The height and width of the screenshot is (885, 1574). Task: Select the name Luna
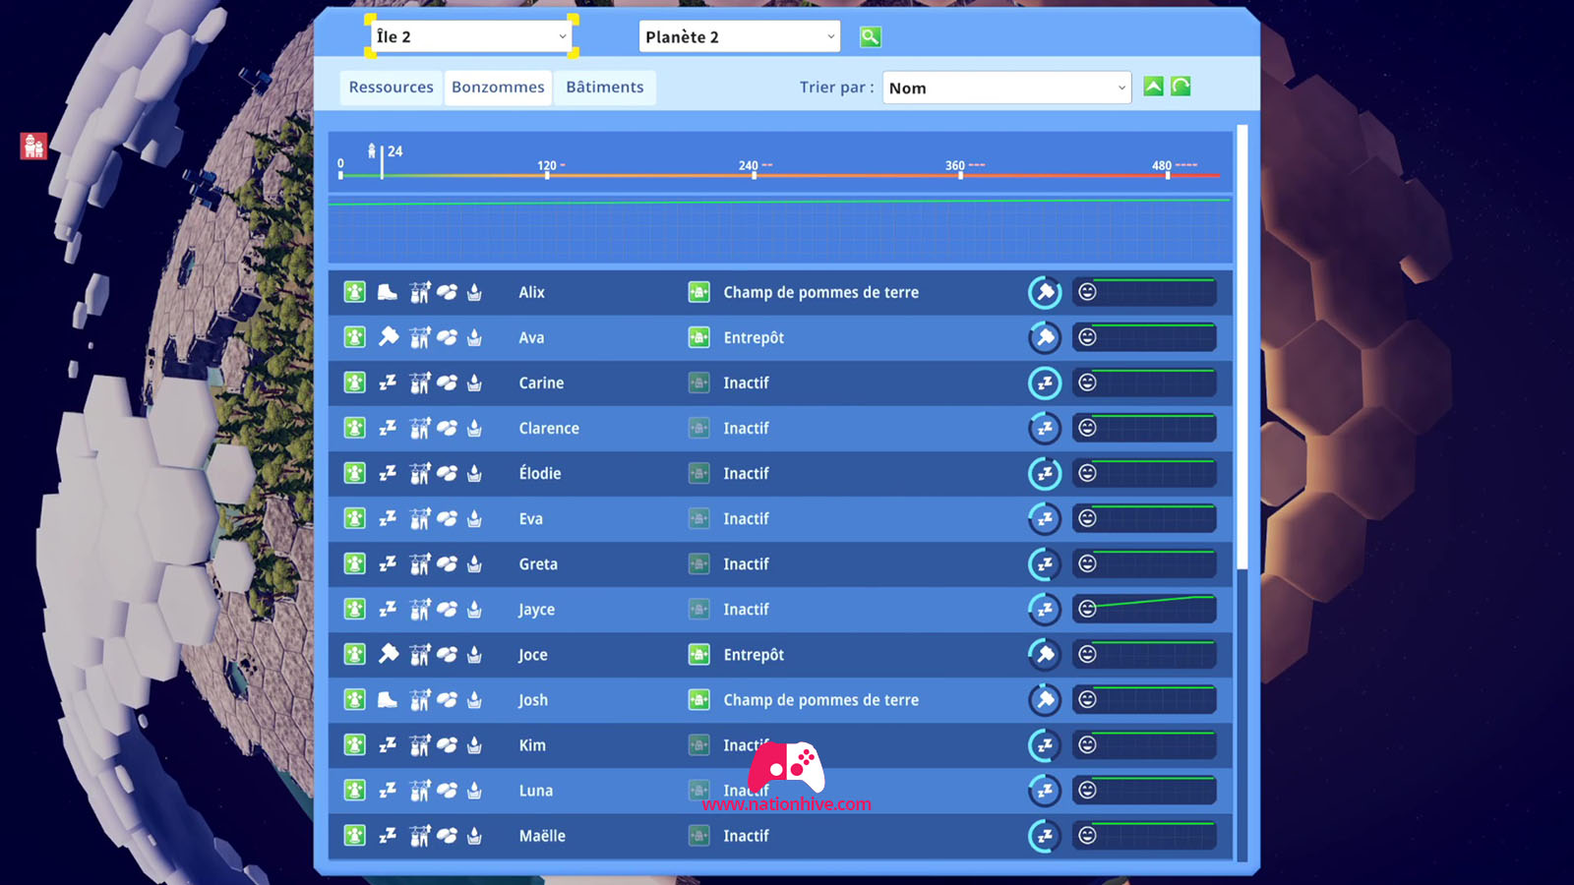536,790
